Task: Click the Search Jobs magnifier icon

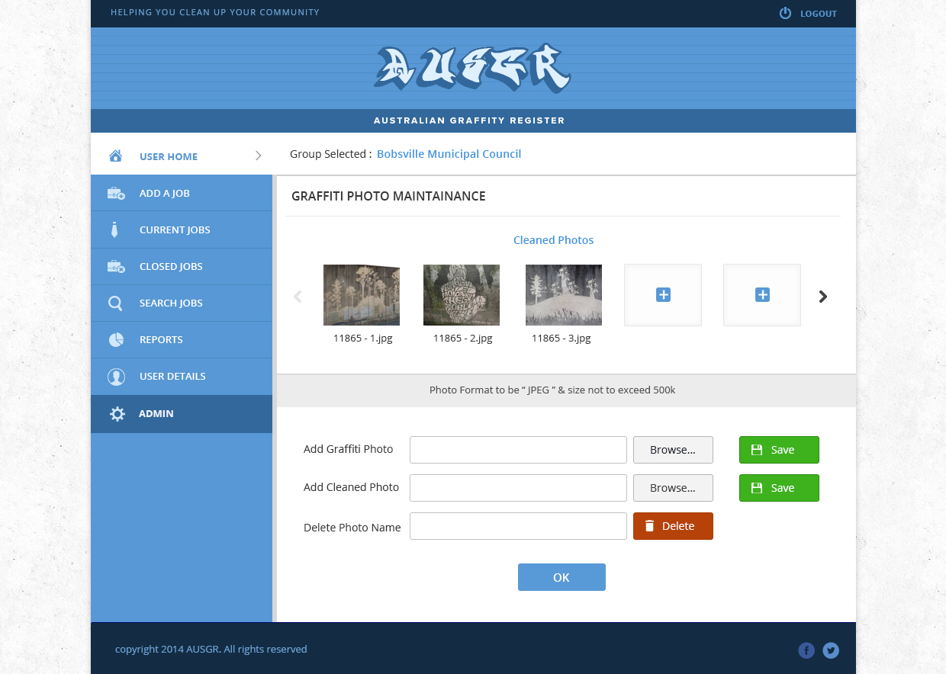Action: pyautogui.click(x=115, y=303)
